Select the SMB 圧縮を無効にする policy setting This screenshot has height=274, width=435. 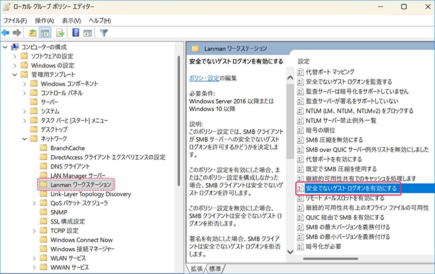tap(334, 140)
